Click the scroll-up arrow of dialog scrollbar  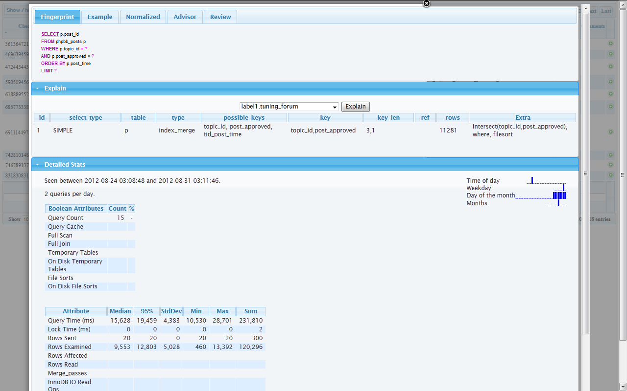(x=585, y=10)
